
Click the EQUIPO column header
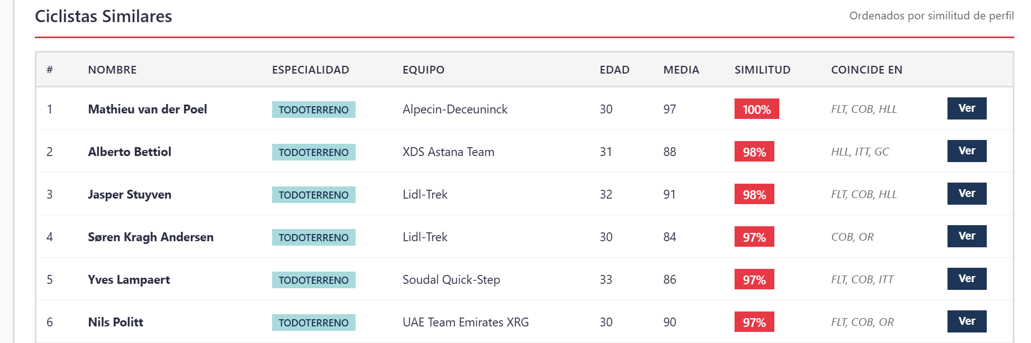[423, 70]
